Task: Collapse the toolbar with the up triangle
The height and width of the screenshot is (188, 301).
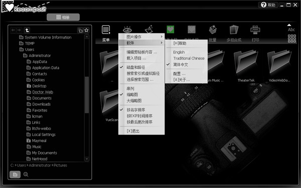Action: pos(289,25)
